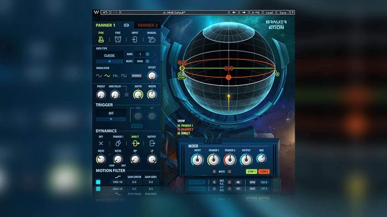Select the sine wave modulator shape

coord(99,76)
